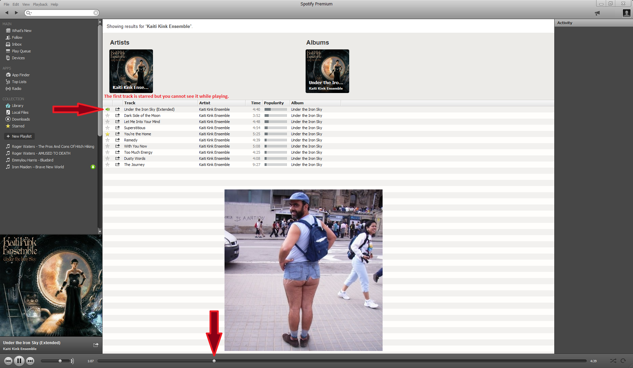Click the forward navigation arrow

coord(16,13)
